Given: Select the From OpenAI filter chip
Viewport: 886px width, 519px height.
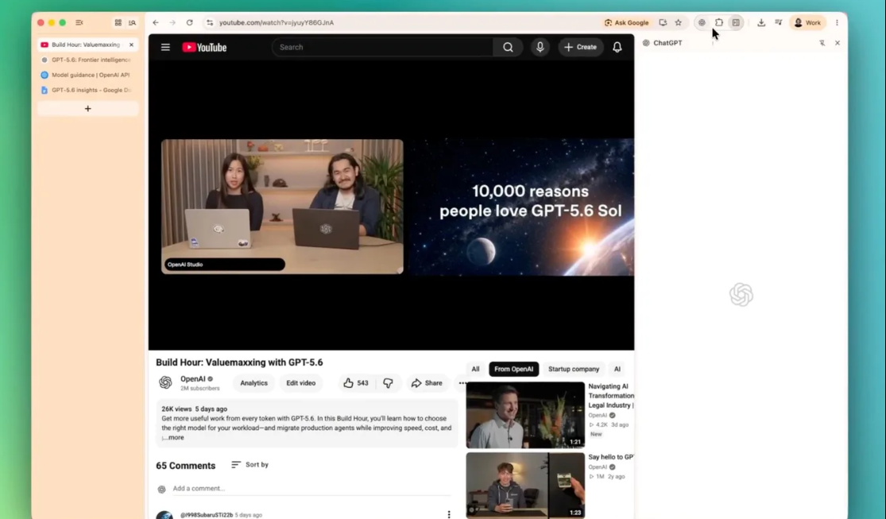Looking at the screenshot, I should tap(513, 369).
